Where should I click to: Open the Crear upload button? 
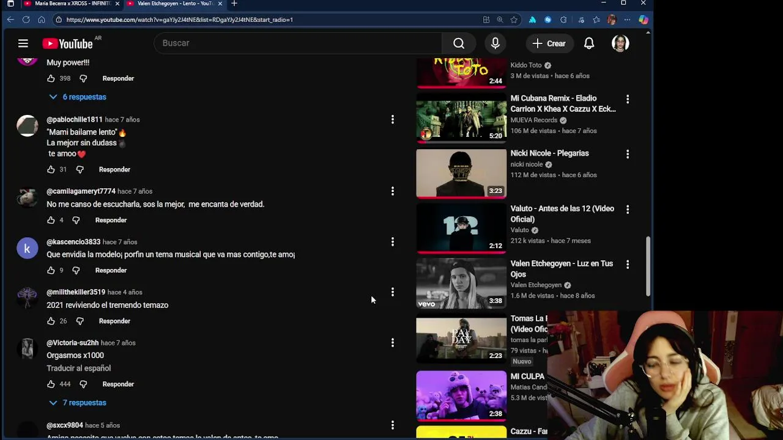point(549,43)
